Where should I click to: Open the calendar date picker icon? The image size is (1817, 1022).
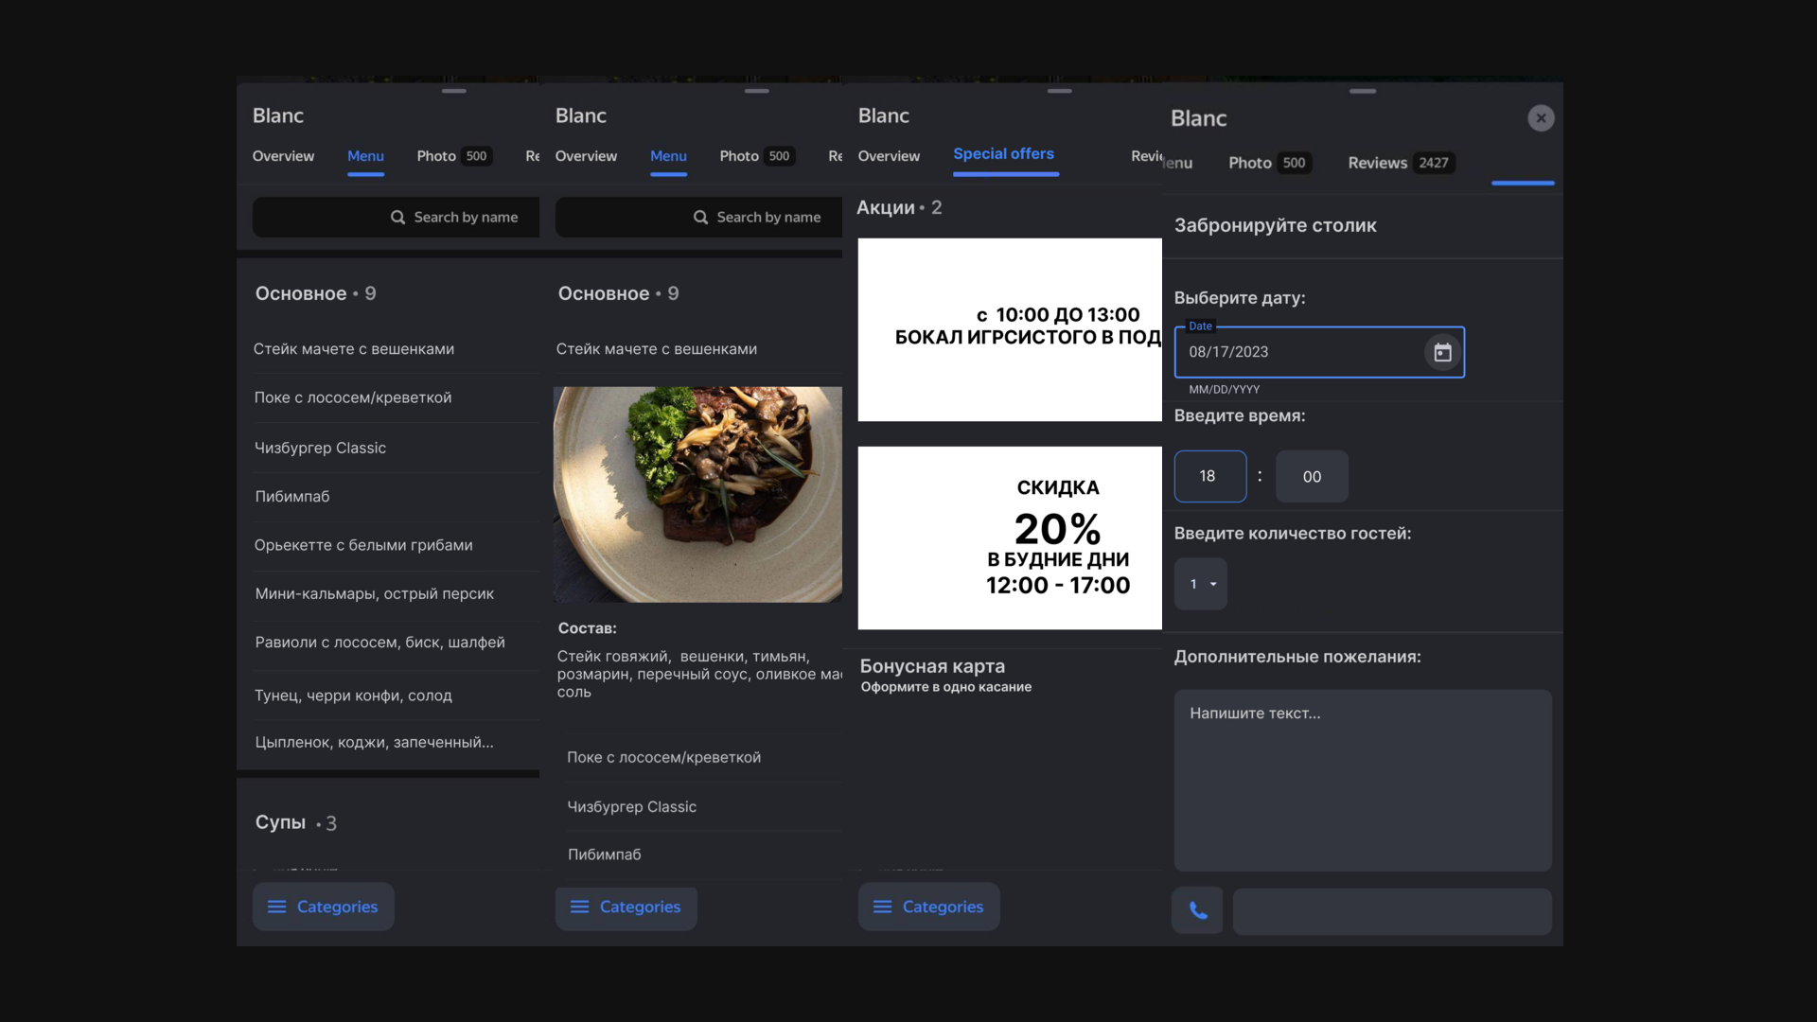coord(1442,352)
